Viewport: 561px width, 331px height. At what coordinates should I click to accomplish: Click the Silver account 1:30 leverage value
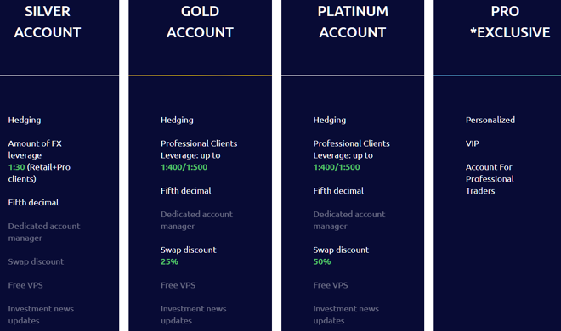(x=16, y=167)
